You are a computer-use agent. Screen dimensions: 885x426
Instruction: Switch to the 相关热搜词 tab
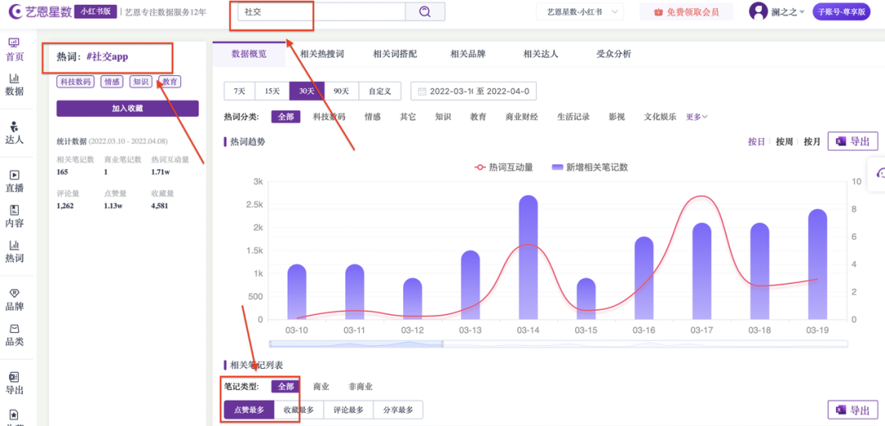click(322, 55)
